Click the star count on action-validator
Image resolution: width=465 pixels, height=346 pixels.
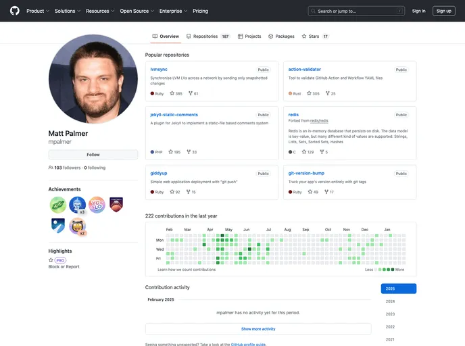coord(313,93)
